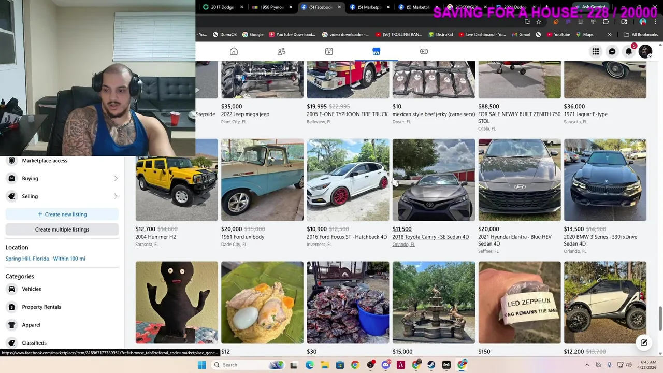Screen dimensions: 663x373
Task: Open the Facebook profile avatar menu
Action: 645,51
